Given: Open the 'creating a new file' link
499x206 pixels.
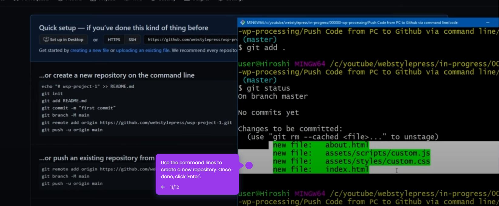Looking at the screenshot, I should tap(89, 50).
